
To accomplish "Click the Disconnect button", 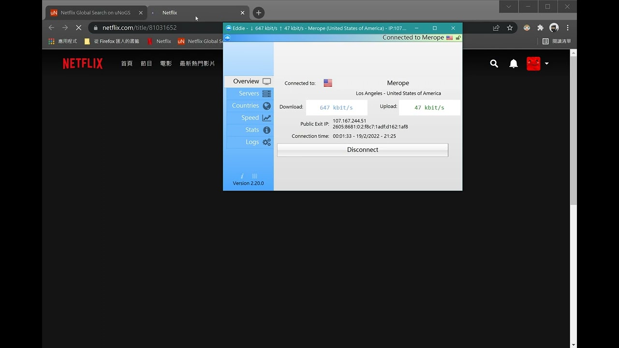I will point(363,150).
